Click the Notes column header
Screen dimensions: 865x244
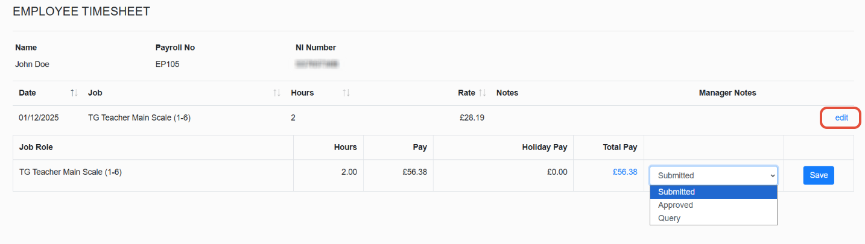pyautogui.click(x=507, y=93)
